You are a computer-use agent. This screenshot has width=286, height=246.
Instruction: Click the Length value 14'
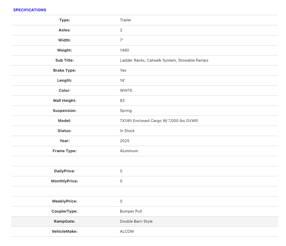(122, 81)
